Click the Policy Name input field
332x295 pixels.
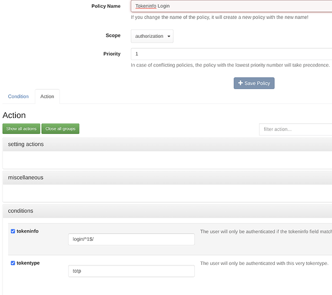231,6
